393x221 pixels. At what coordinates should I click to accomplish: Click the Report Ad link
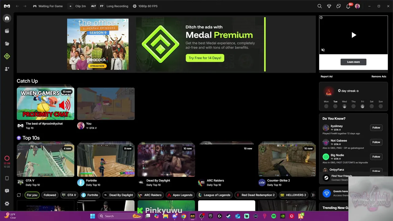click(326, 76)
